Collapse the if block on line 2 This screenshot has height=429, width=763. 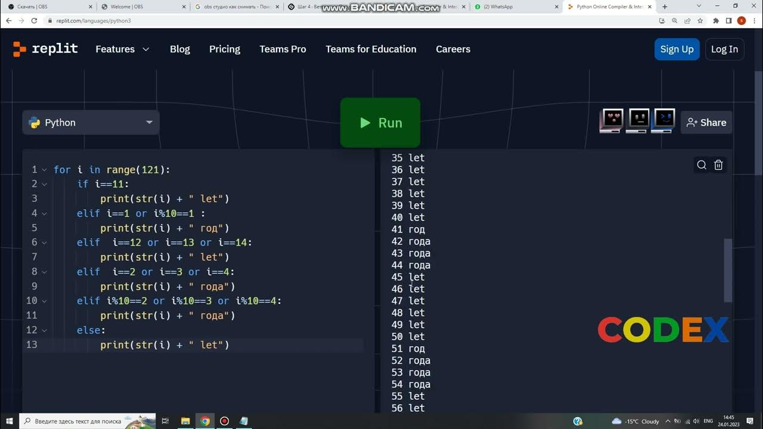tap(44, 184)
